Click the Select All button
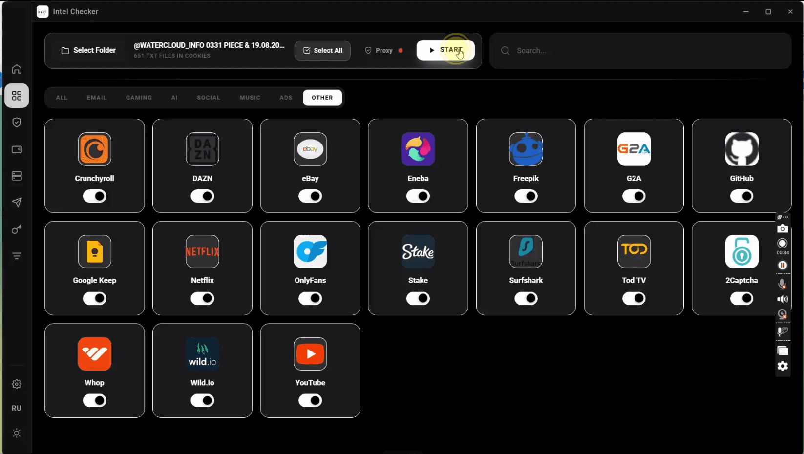 click(x=322, y=50)
